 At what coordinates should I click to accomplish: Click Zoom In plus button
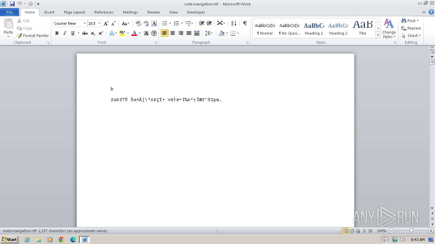coord(431,231)
